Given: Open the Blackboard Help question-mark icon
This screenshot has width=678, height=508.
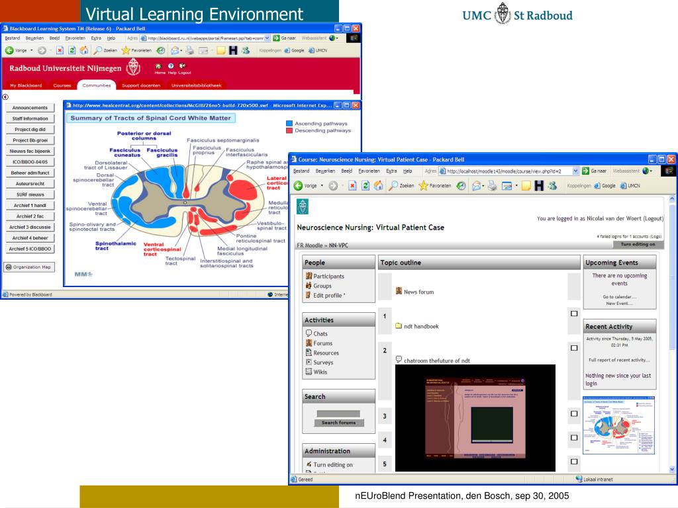Looking at the screenshot, I should point(171,66).
